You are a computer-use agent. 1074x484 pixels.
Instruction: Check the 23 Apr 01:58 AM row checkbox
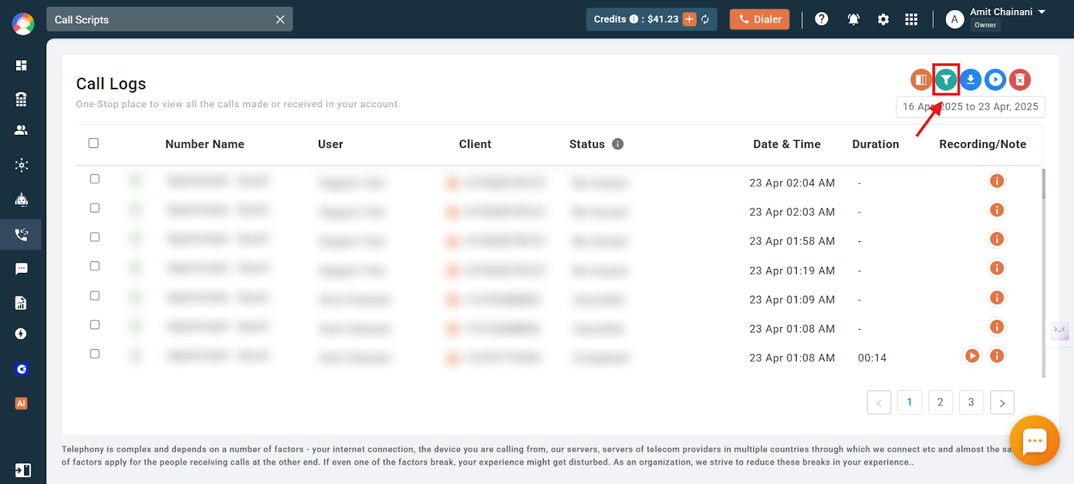click(x=95, y=237)
